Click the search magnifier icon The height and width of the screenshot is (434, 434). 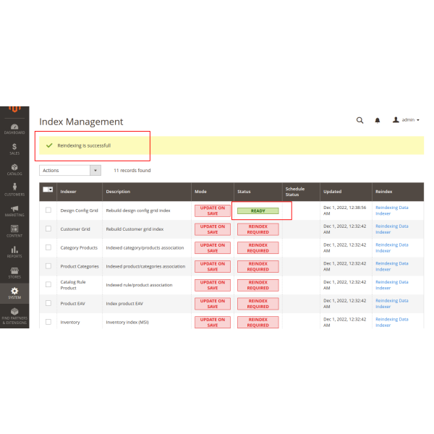tap(359, 120)
